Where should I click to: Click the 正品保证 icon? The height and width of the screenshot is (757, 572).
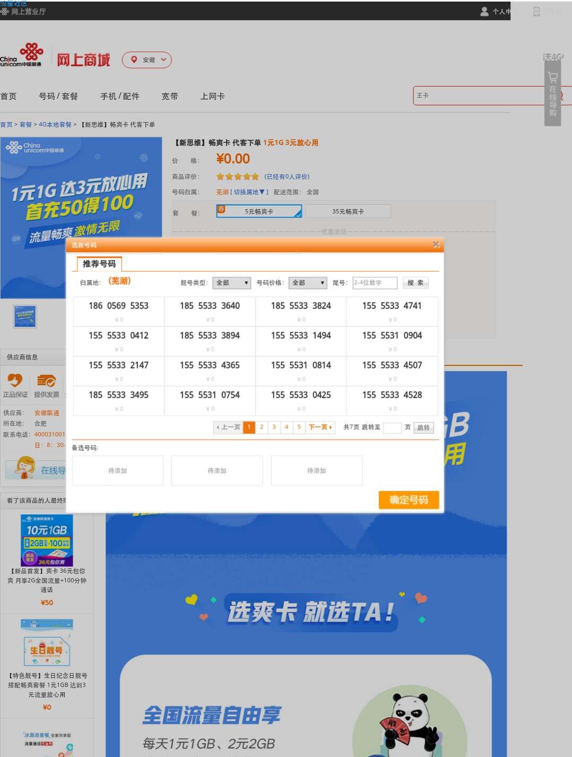pyautogui.click(x=15, y=385)
